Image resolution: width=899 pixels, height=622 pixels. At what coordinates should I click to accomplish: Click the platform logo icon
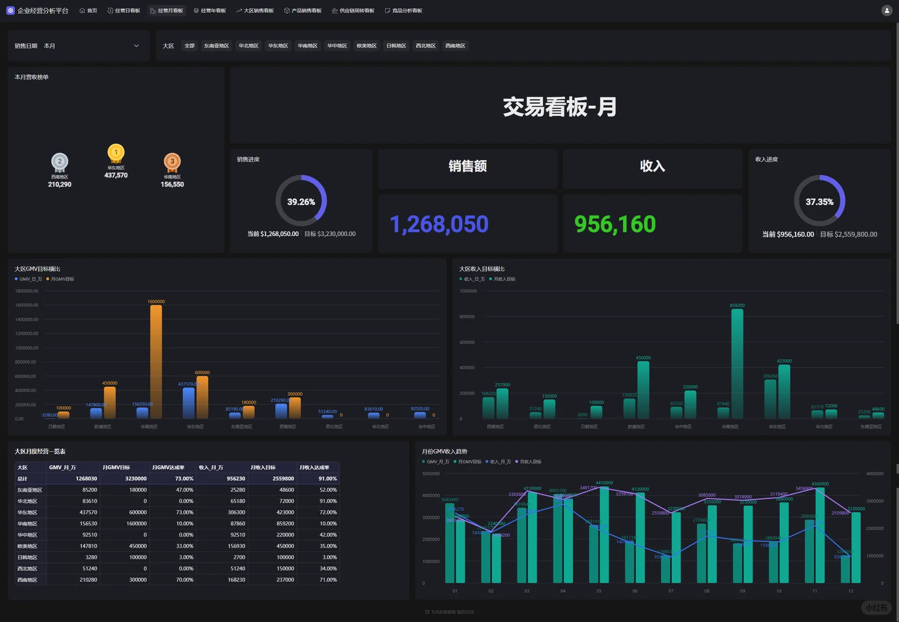10,10
